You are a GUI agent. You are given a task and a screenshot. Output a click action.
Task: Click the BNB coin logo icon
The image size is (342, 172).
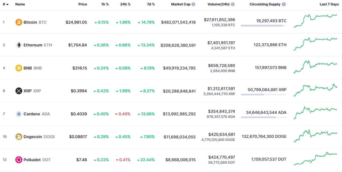(19, 68)
